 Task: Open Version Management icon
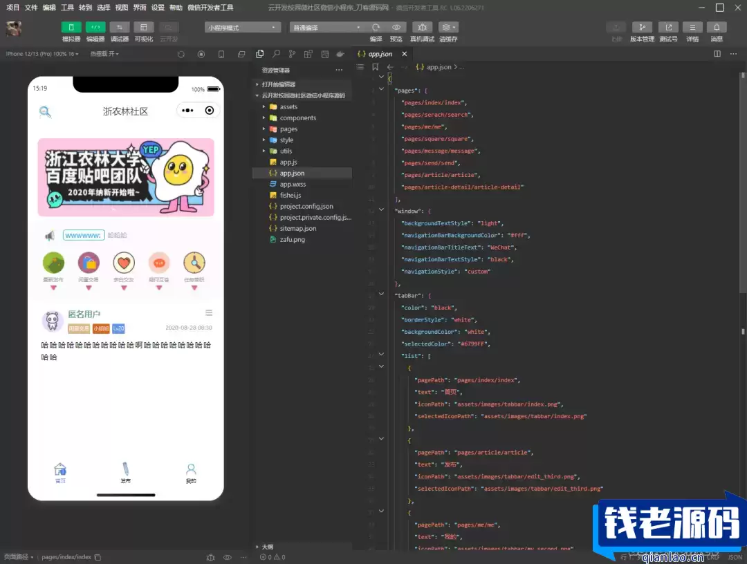click(x=642, y=27)
